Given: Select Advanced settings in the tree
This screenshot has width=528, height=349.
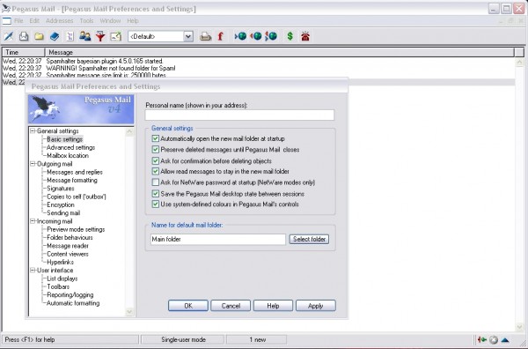Looking at the screenshot, I should point(70,147).
